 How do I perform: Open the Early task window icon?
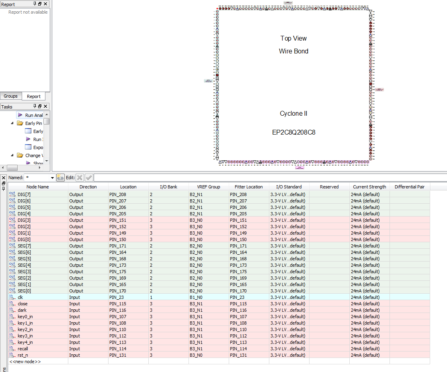[x=28, y=131]
